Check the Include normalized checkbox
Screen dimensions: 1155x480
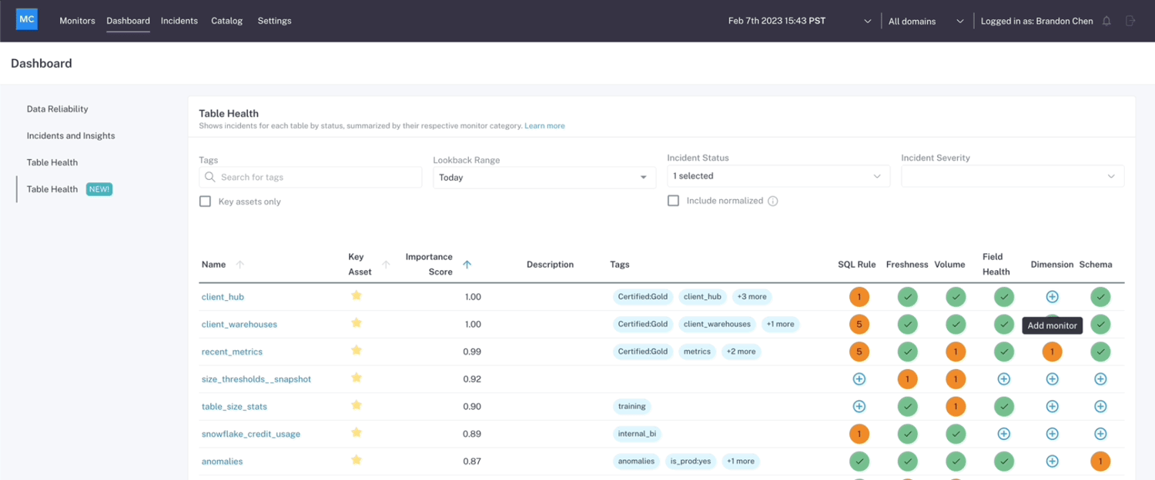tap(673, 201)
